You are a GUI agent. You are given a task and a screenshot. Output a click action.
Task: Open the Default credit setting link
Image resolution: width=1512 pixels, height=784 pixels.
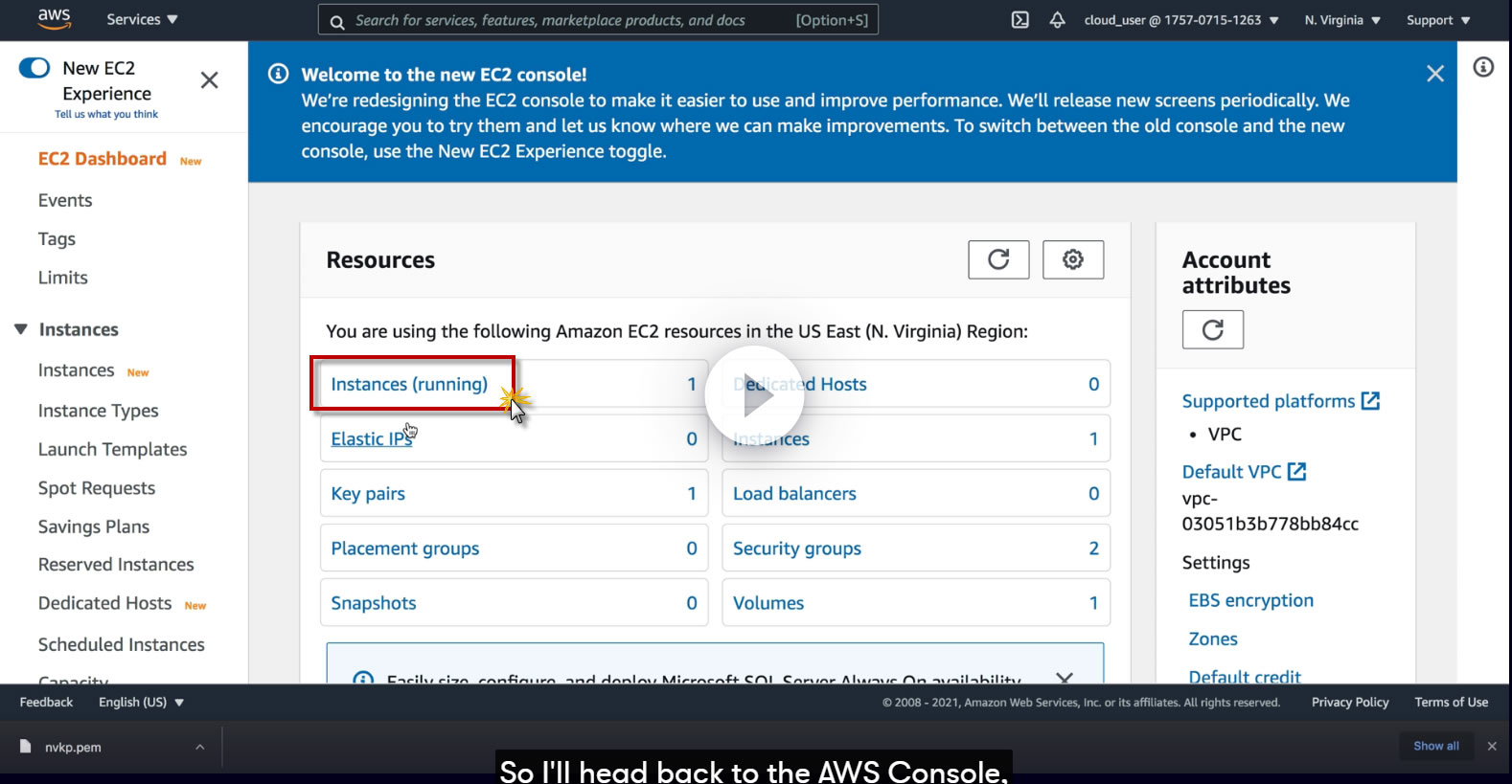[x=1245, y=676]
